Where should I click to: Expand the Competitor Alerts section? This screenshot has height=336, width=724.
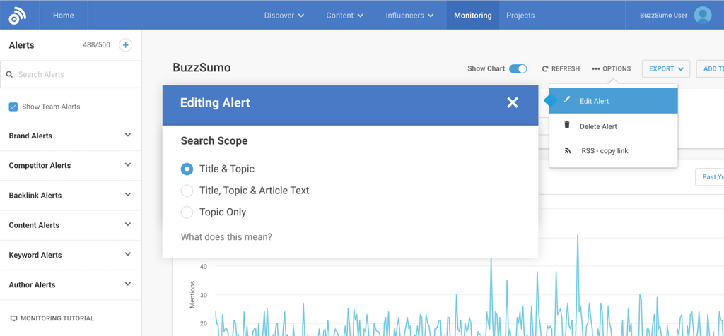point(127,165)
